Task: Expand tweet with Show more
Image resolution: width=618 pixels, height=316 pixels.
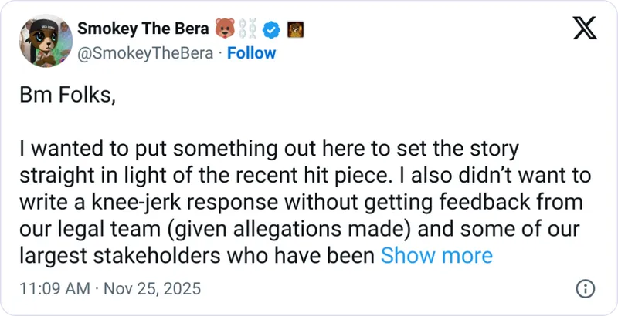Action: [436, 255]
